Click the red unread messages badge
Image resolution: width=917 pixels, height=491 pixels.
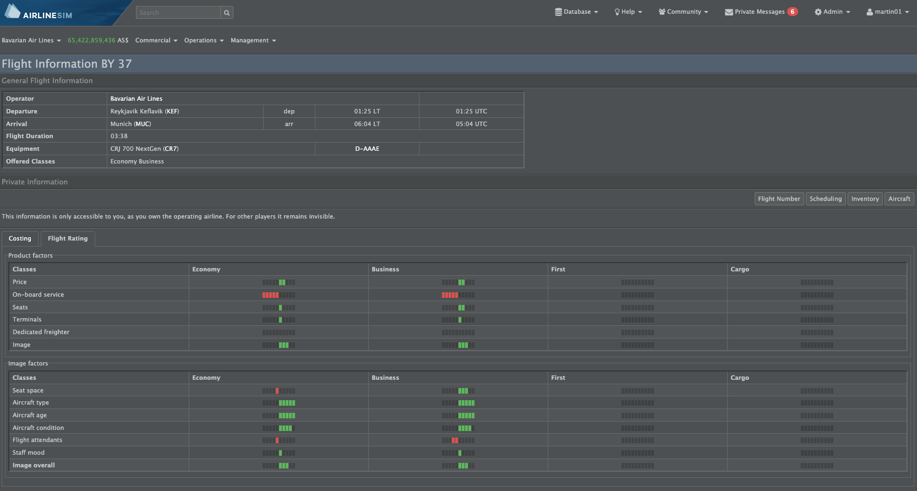(x=792, y=12)
